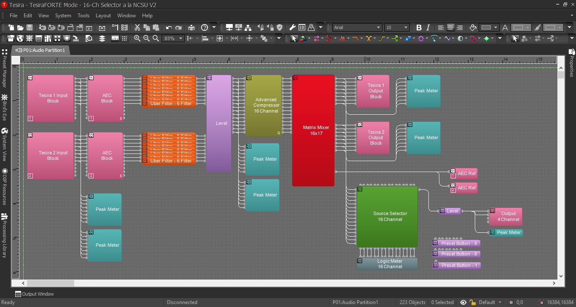Open the Generators sine-wave palette icon

(447, 38)
